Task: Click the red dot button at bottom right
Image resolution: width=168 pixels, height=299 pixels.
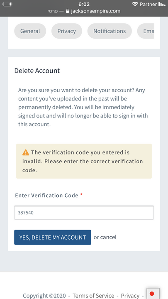Action: [x=152, y=294]
